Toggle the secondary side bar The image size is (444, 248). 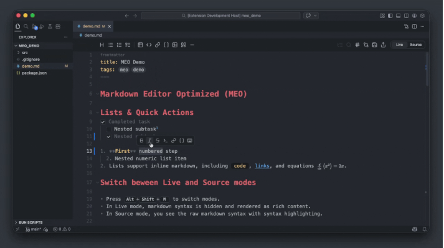click(x=407, y=16)
